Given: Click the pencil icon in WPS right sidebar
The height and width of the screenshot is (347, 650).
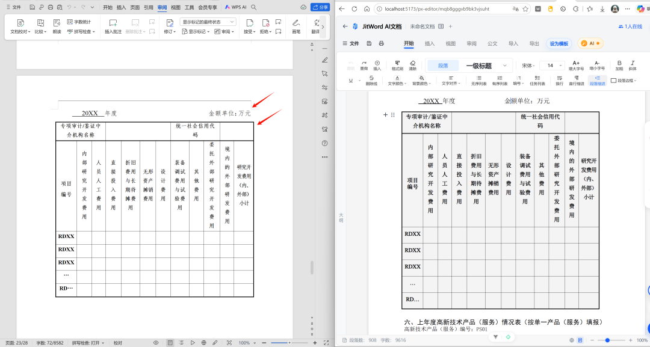Looking at the screenshot, I should 325,60.
